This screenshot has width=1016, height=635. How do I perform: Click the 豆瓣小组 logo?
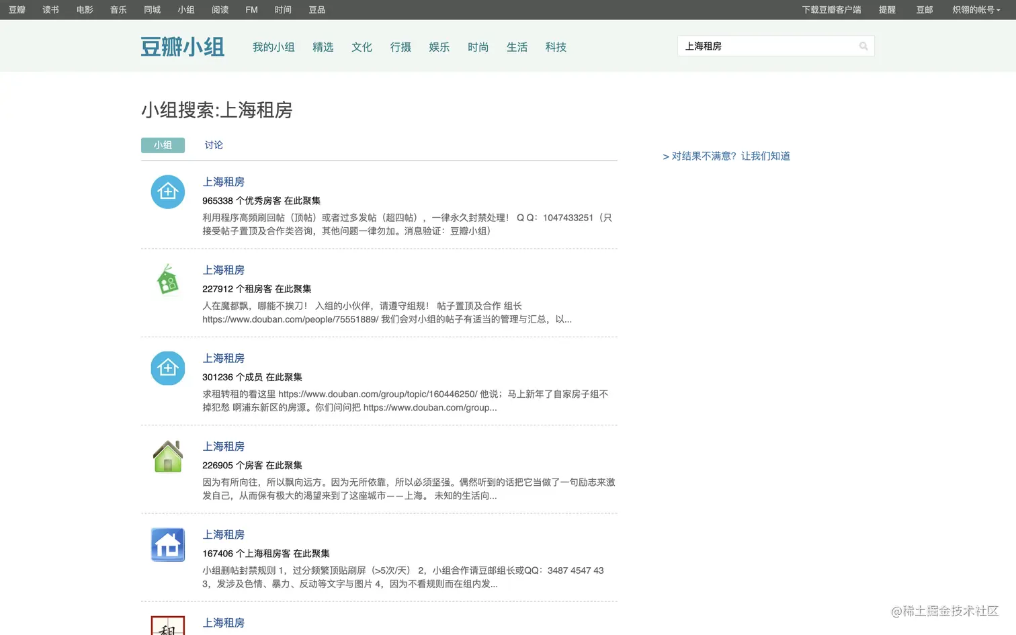click(182, 47)
